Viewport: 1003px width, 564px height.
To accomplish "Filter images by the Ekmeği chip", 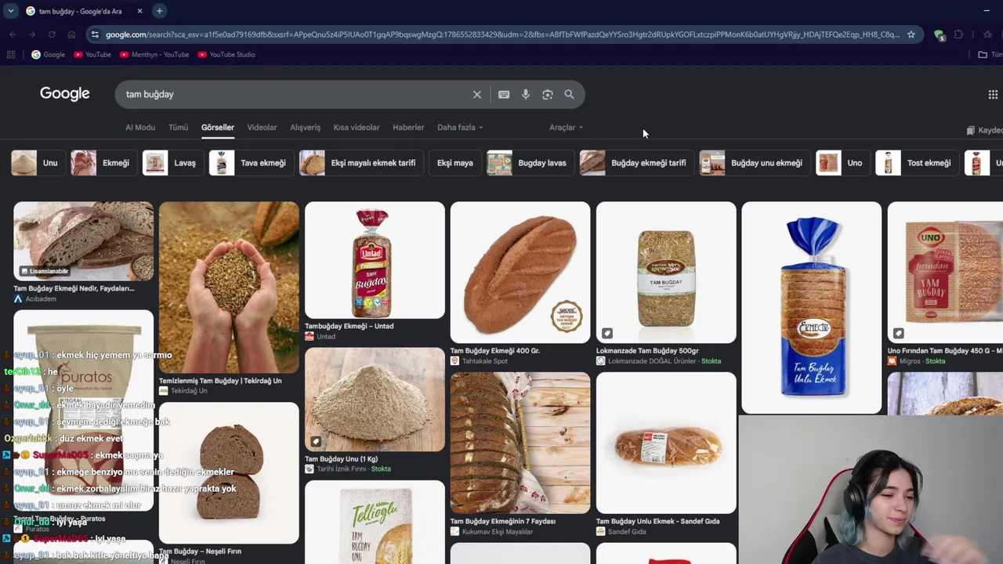I will pyautogui.click(x=103, y=163).
